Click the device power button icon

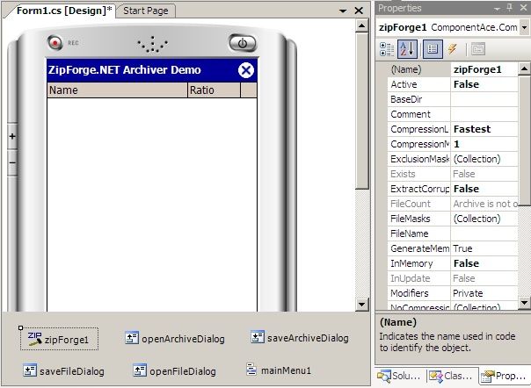[x=243, y=42]
